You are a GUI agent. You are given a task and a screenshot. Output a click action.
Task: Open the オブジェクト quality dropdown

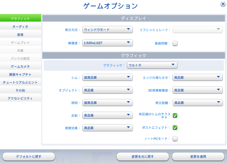click(x=107, y=90)
